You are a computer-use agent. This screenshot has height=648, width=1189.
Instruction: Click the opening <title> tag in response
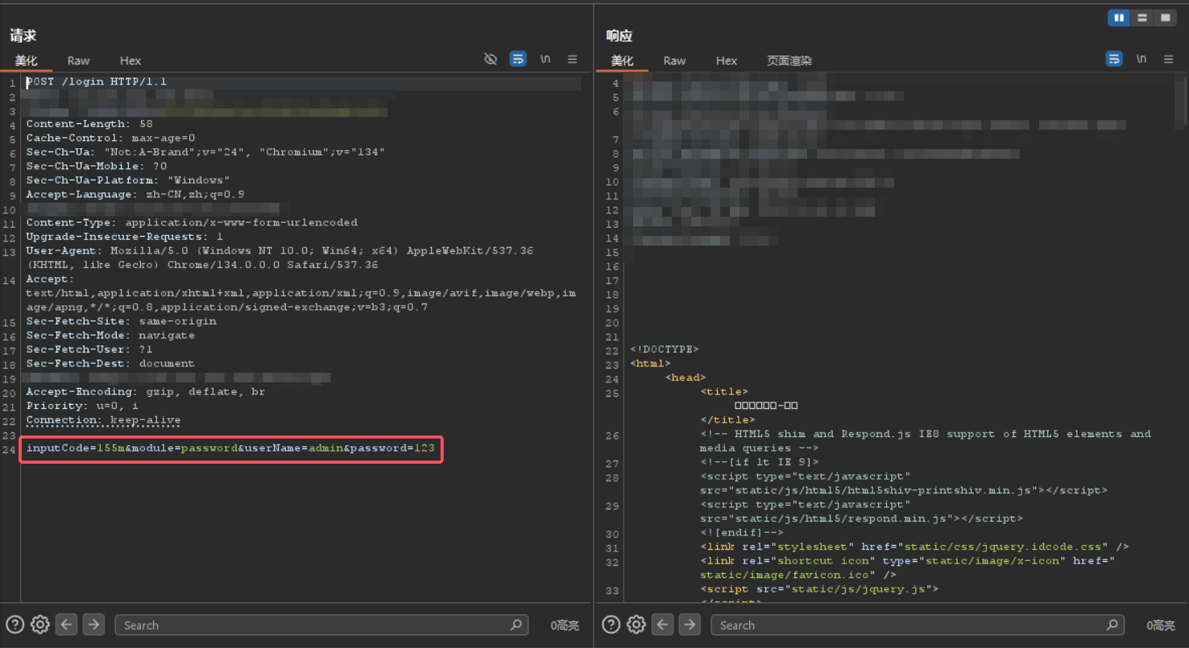click(x=724, y=392)
